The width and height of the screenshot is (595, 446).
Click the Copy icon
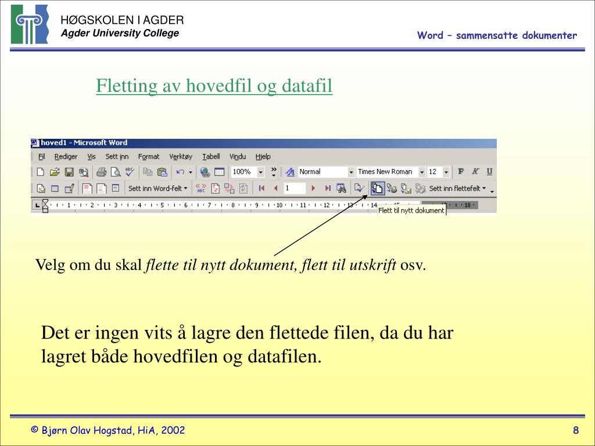click(148, 172)
